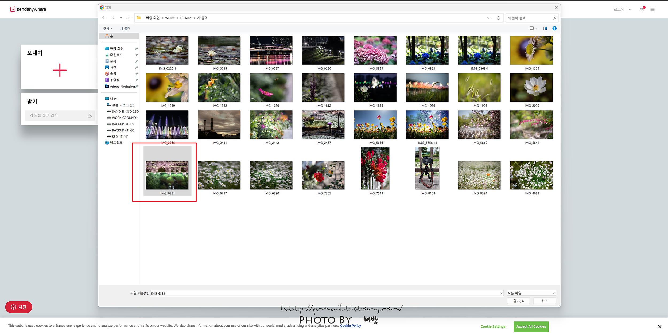Refresh the folder listing

tap(498, 18)
